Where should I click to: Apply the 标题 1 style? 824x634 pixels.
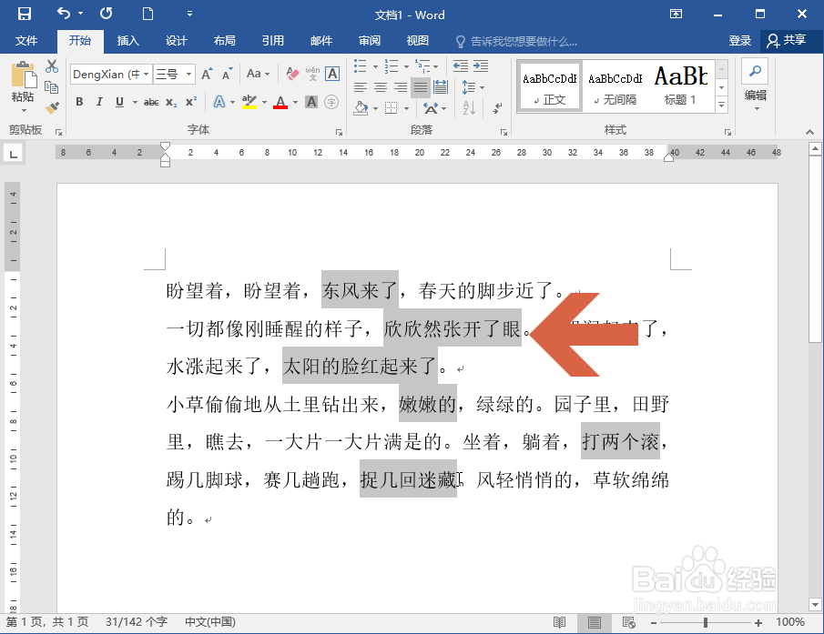pyautogui.click(x=680, y=86)
